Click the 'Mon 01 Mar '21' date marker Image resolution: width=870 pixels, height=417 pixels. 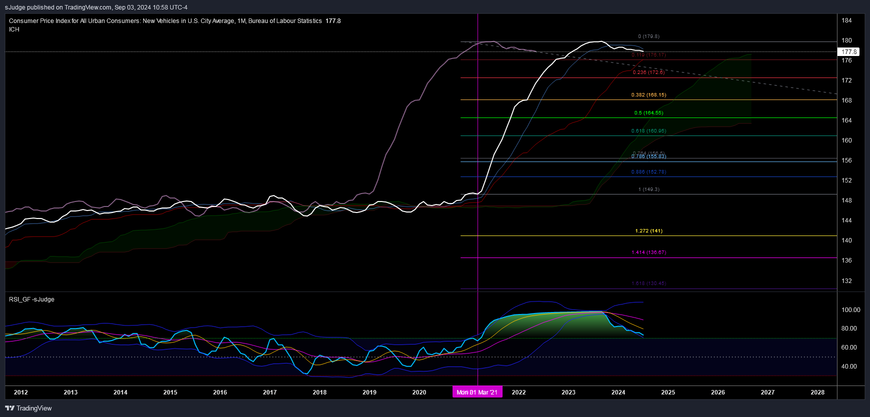(x=477, y=392)
